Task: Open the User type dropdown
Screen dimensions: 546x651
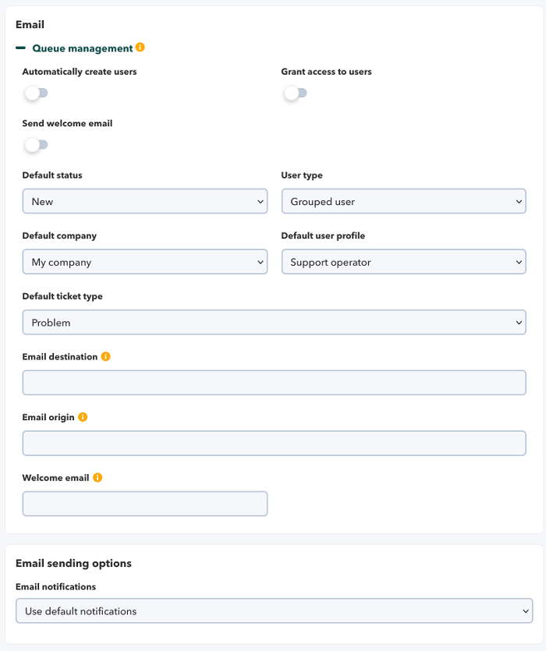Action: pyautogui.click(x=403, y=201)
